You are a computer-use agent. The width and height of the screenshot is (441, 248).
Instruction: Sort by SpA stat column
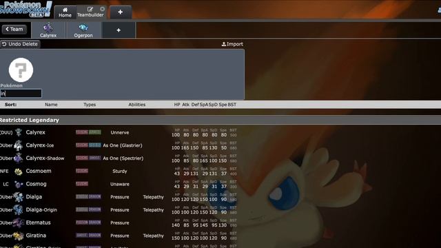pyautogui.click(x=204, y=105)
